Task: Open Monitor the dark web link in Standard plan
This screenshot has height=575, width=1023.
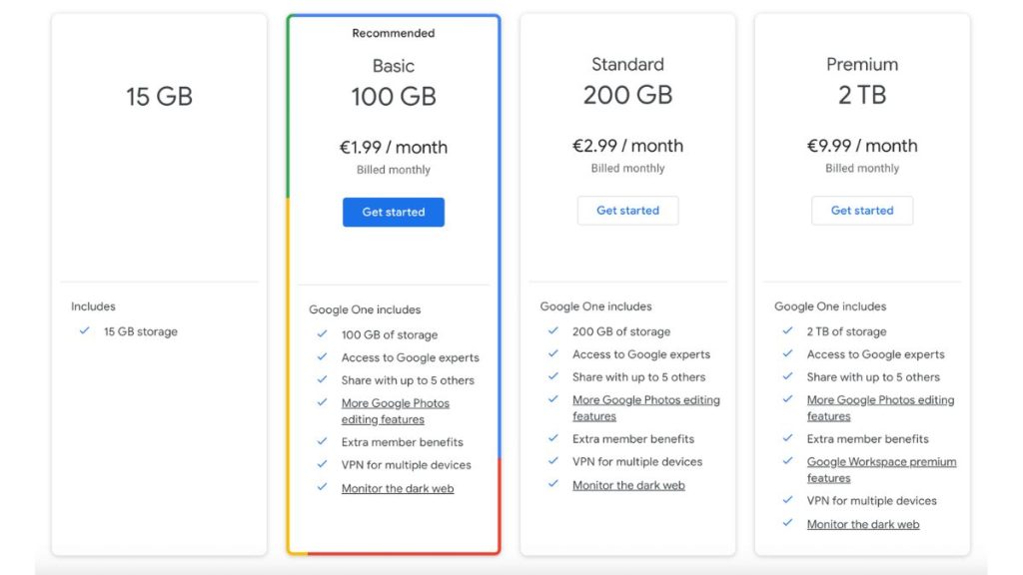Action: click(628, 485)
